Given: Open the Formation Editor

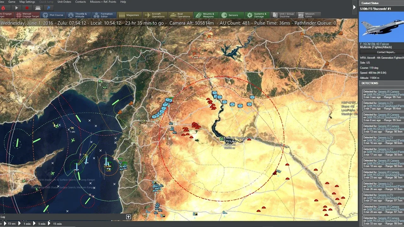Looking at the screenshot, I should (103, 15).
